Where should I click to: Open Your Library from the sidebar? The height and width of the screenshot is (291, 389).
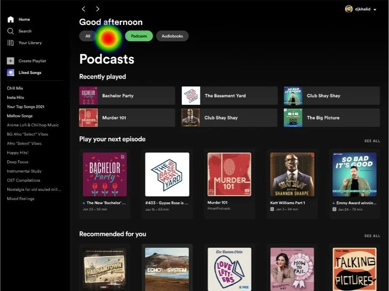(30, 43)
